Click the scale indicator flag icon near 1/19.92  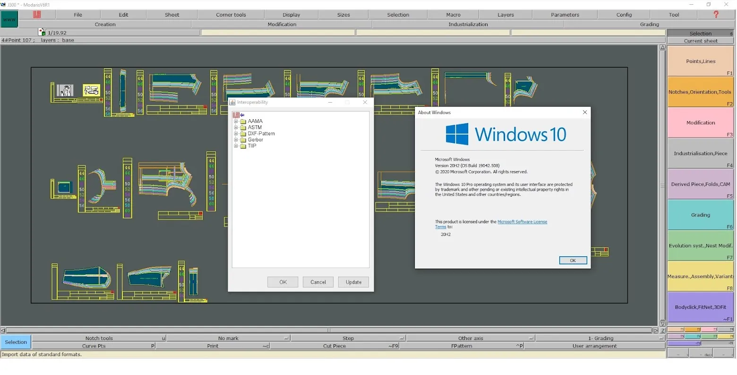point(42,32)
